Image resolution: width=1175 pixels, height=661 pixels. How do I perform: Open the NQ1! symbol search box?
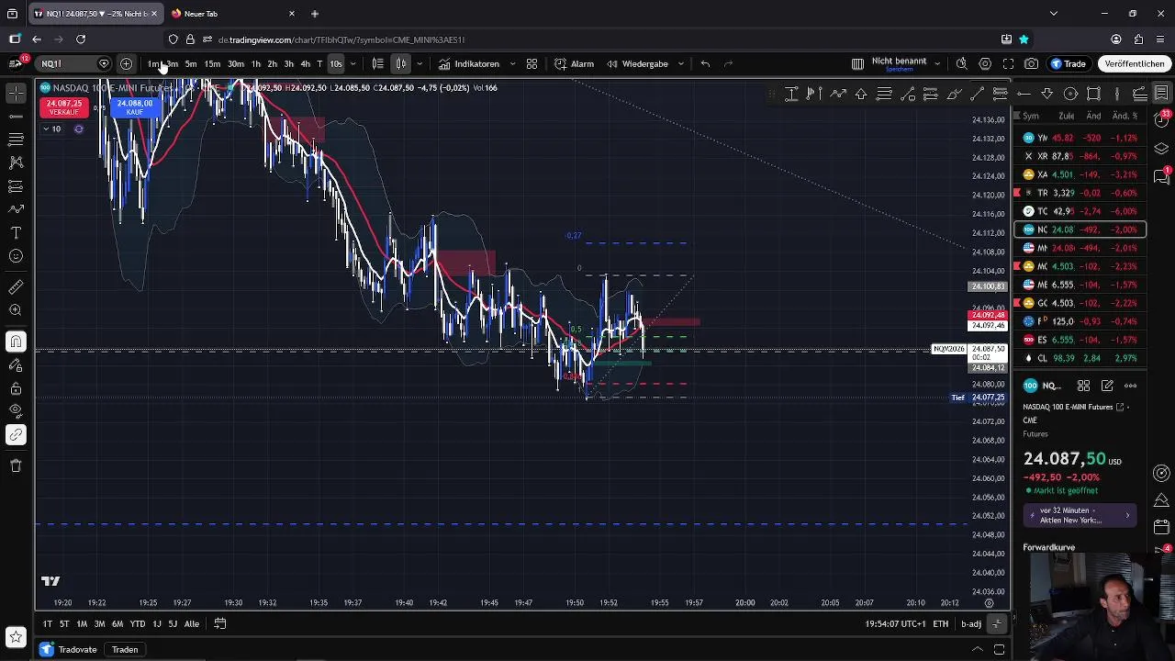click(72, 63)
